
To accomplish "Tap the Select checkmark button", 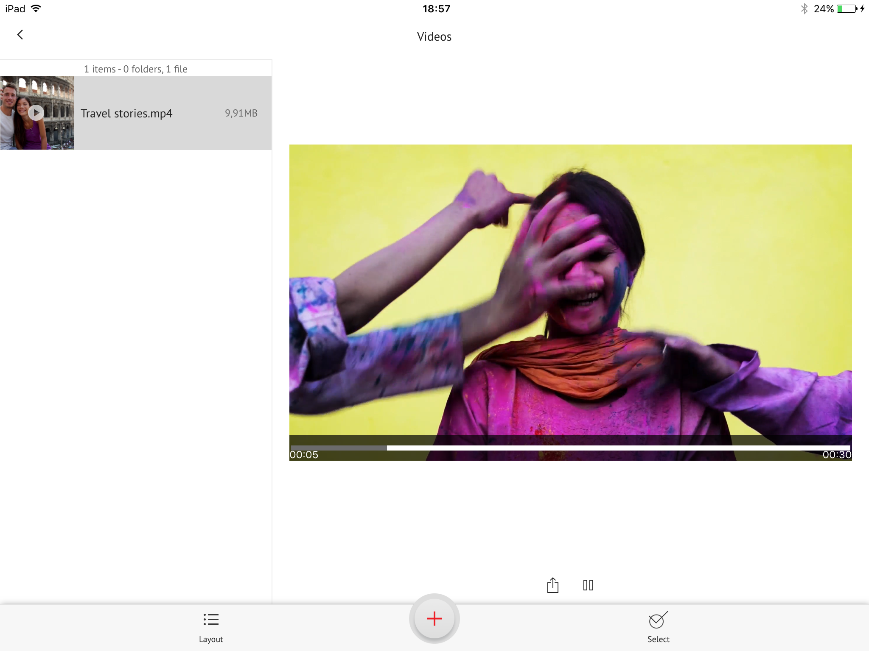I will click(x=658, y=628).
